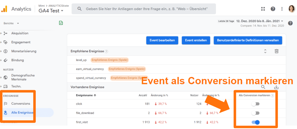Click the Mimi account breadcrumb link

[41, 6]
